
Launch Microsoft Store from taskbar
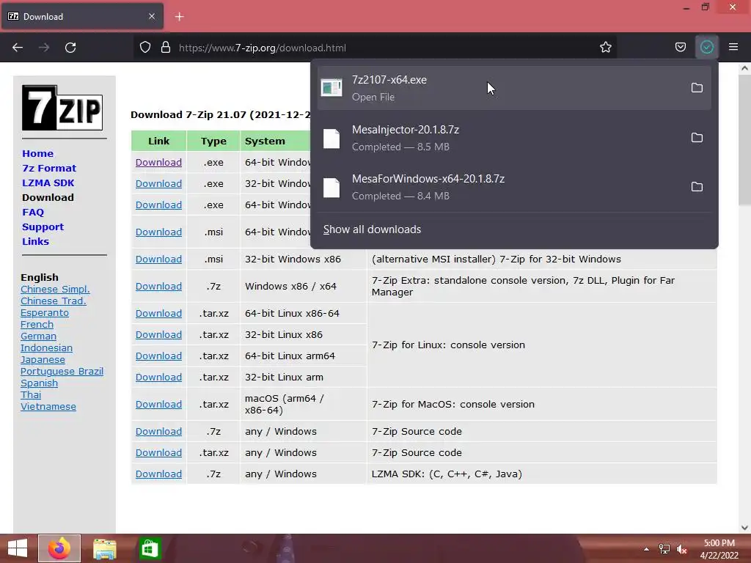coord(150,548)
